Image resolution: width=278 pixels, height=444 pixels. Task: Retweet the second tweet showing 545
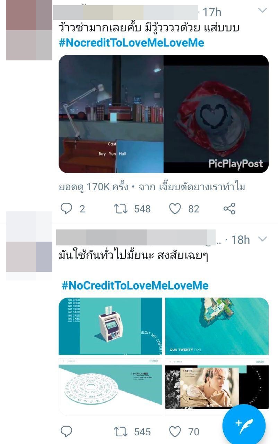coord(121,432)
